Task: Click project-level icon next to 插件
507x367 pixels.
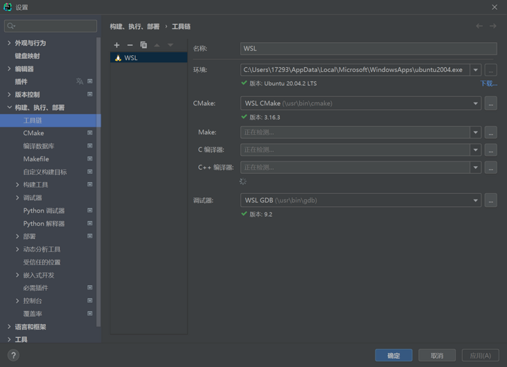Action: [x=90, y=82]
